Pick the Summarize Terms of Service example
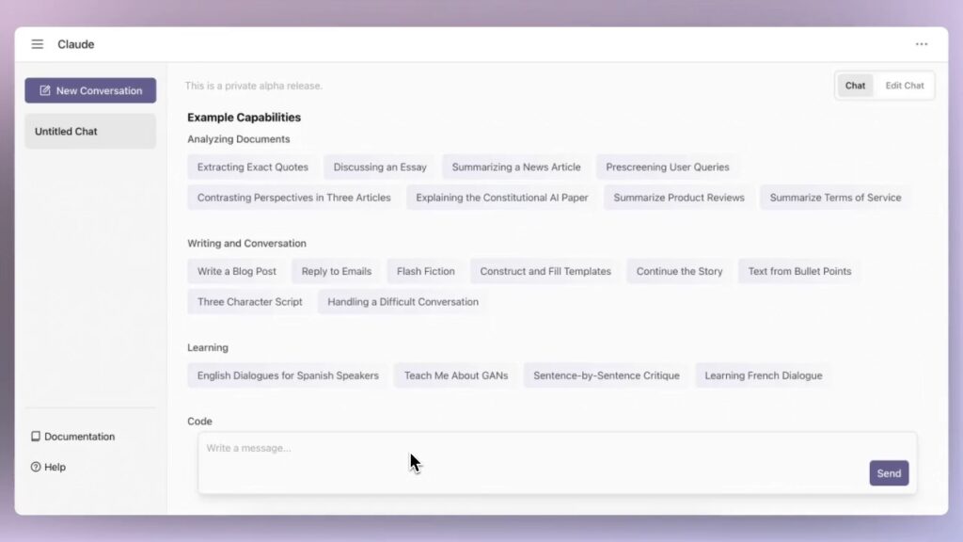This screenshot has height=542, width=963. (835, 198)
